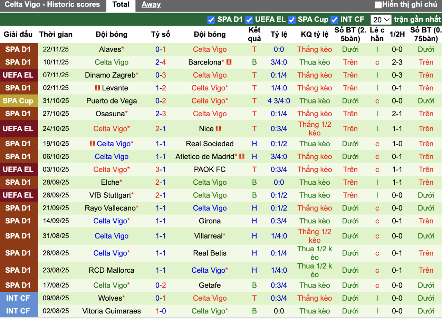Click SPA D1 label on 22/11/25 row

[18, 49]
